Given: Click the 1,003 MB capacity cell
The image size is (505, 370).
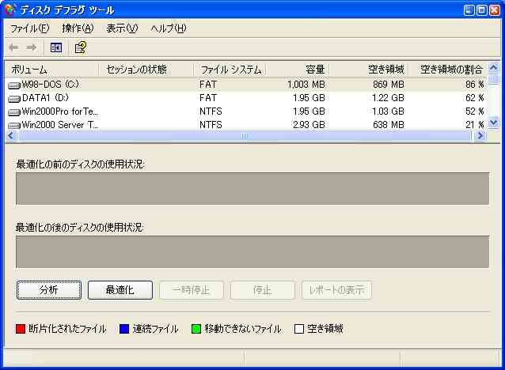Looking at the screenshot, I should coord(306,85).
